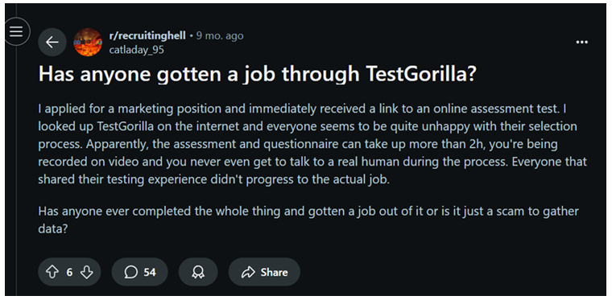Open the three-dot post options menu
The height and width of the screenshot is (300, 612).
point(582,42)
